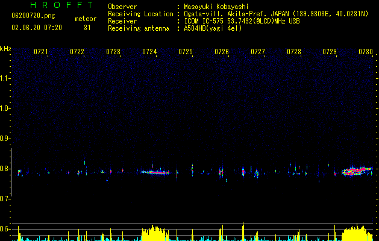
Task: Click the 0.7 kHz frequency tick label
Action: click(5, 199)
